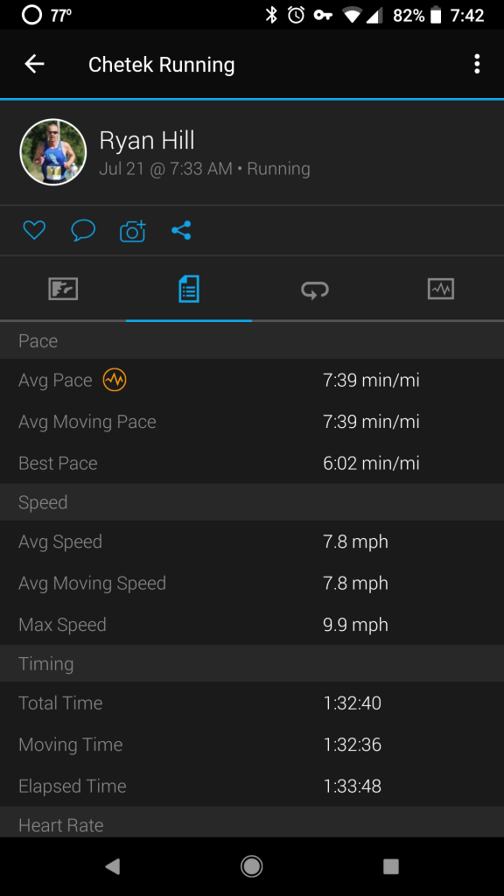504x896 pixels.
Task: Select the Max Speed row
Action: 252,625
